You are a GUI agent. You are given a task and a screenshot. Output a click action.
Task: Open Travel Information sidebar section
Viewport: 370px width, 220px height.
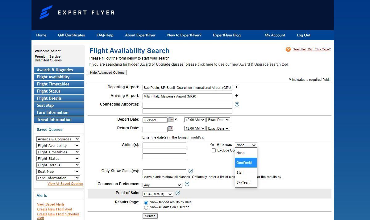coord(59,119)
